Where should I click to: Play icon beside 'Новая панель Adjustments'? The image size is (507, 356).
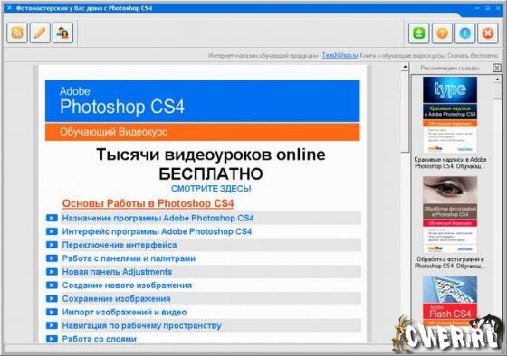[52, 272]
